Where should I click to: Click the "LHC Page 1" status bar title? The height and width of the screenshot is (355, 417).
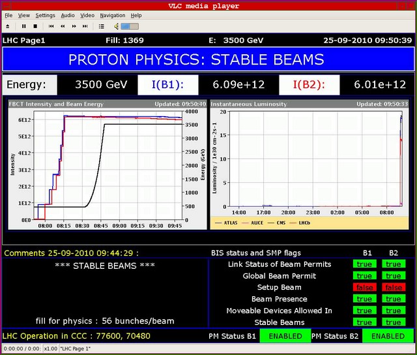click(76, 348)
